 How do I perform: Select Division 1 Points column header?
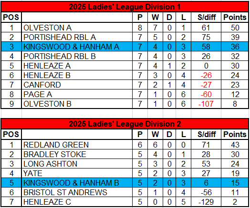click(235, 17)
